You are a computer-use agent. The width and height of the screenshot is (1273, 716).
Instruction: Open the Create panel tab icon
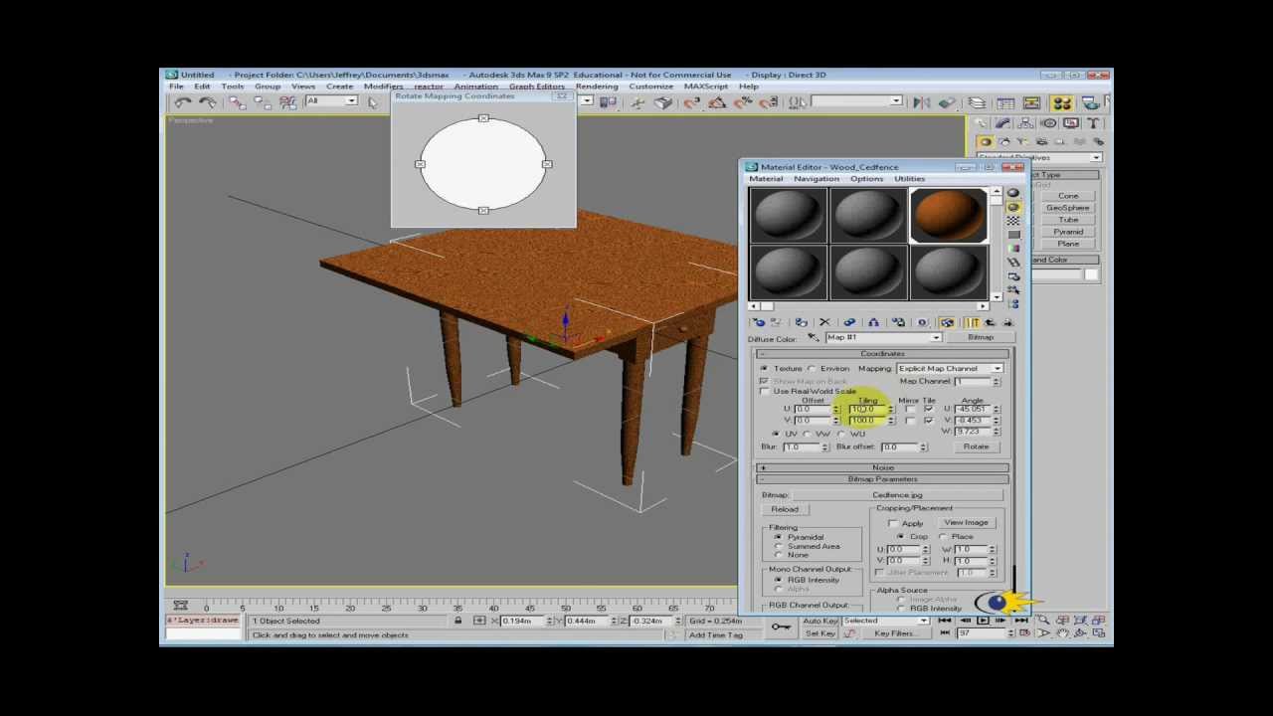click(980, 123)
